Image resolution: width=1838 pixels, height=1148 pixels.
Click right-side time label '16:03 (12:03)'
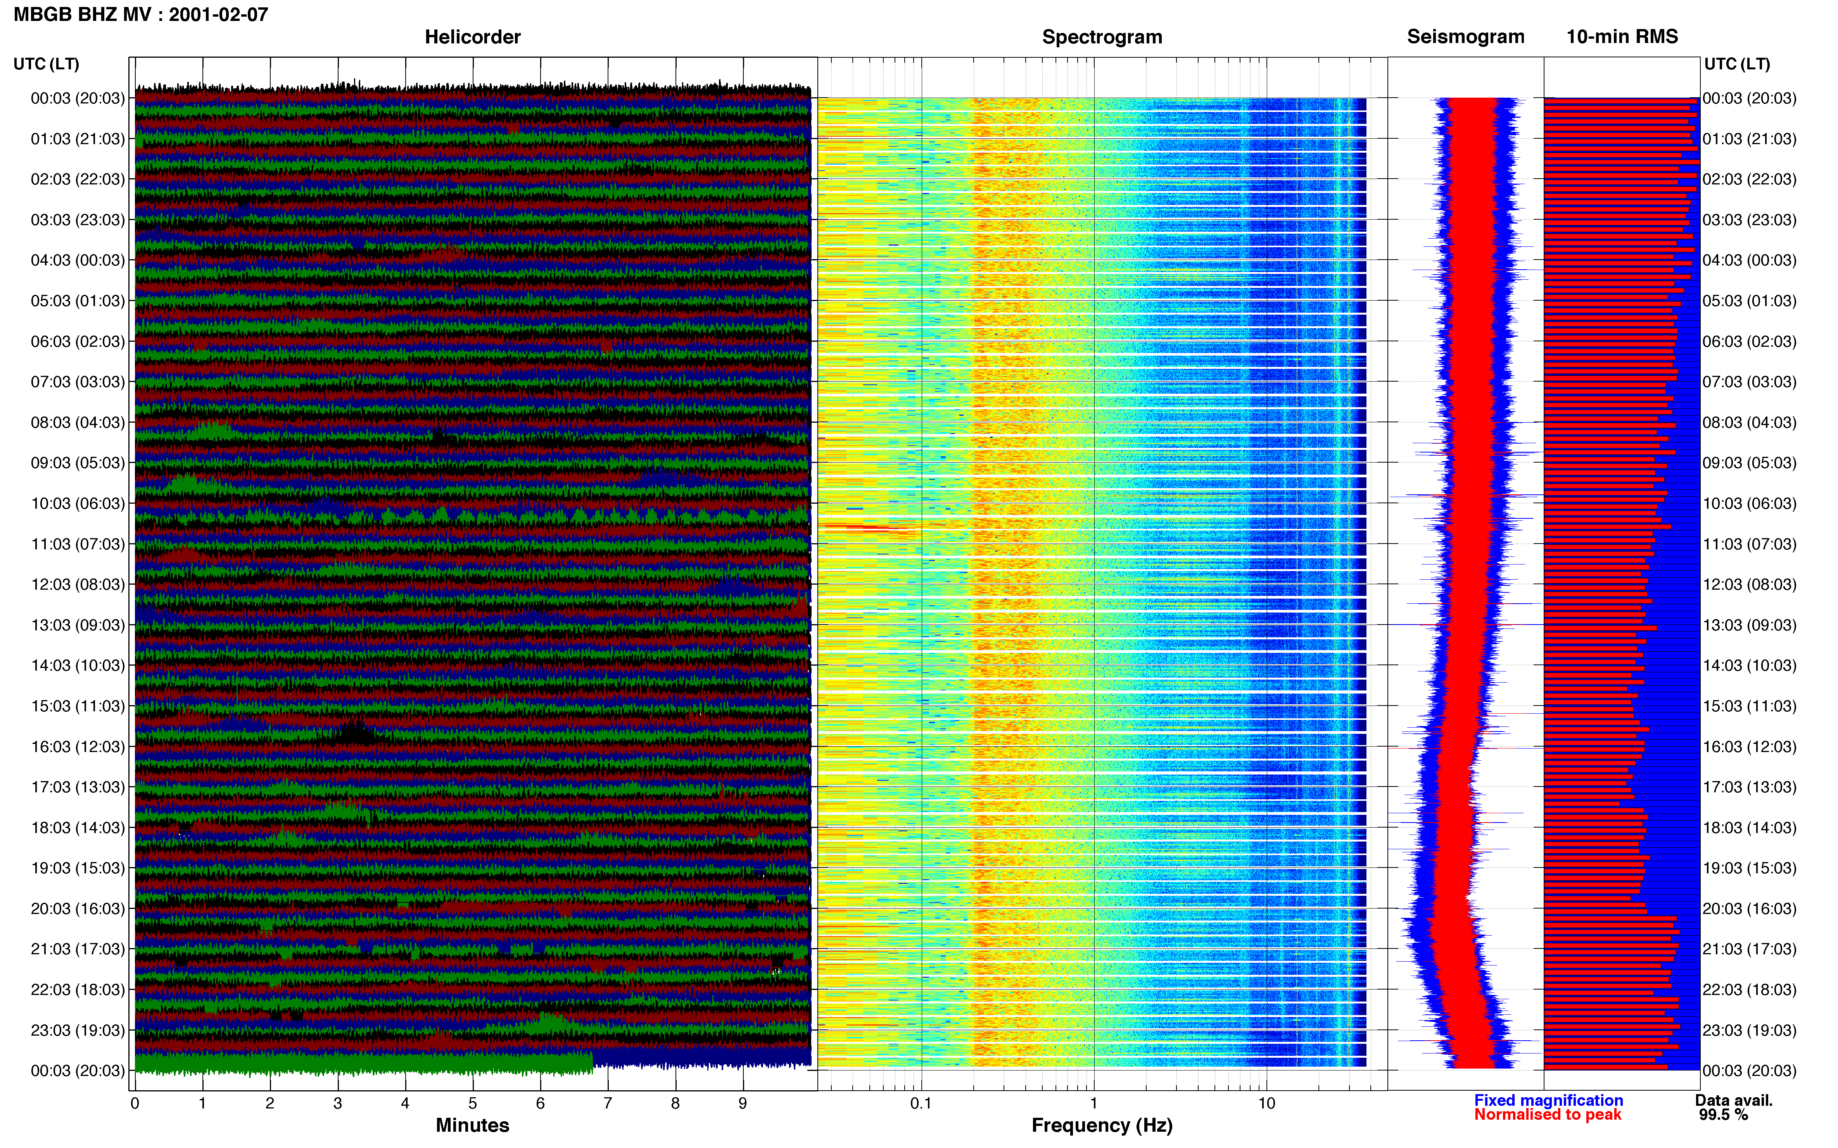pyautogui.click(x=1749, y=746)
